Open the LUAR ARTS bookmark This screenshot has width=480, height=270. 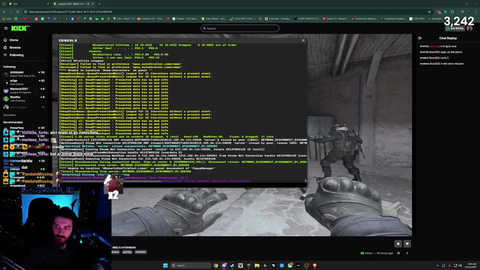(x=417, y=18)
